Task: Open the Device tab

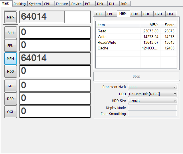Action: pos(77,4)
